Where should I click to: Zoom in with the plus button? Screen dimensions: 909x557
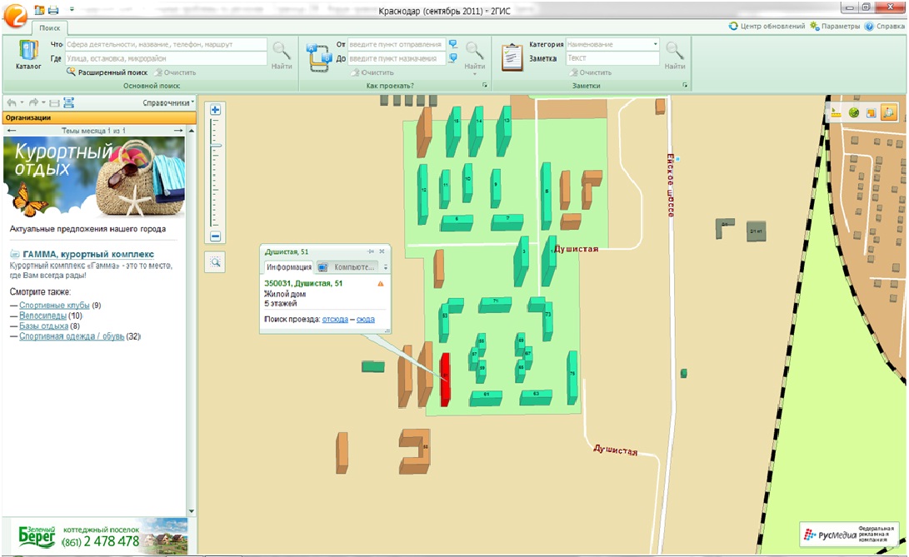[x=215, y=109]
